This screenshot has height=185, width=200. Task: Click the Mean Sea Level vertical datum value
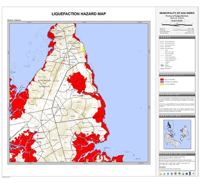pyautogui.click(x=189, y=33)
